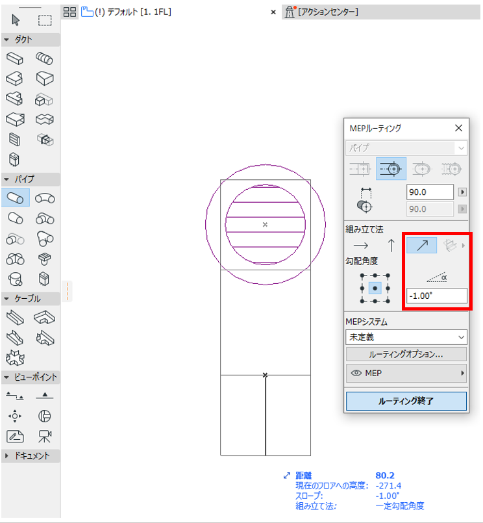The image size is (483, 523).
Task: Choose rectangular duct shape in MEP Routing
Action: tap(360, 169)
